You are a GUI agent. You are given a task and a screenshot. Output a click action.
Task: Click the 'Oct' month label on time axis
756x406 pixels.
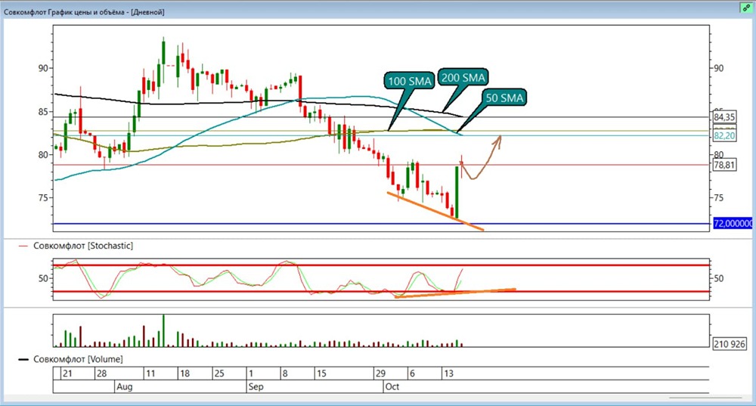[392, 386]
